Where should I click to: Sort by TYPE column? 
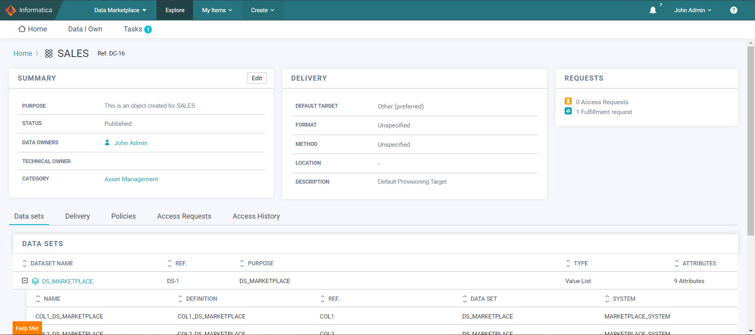[568, 263]
